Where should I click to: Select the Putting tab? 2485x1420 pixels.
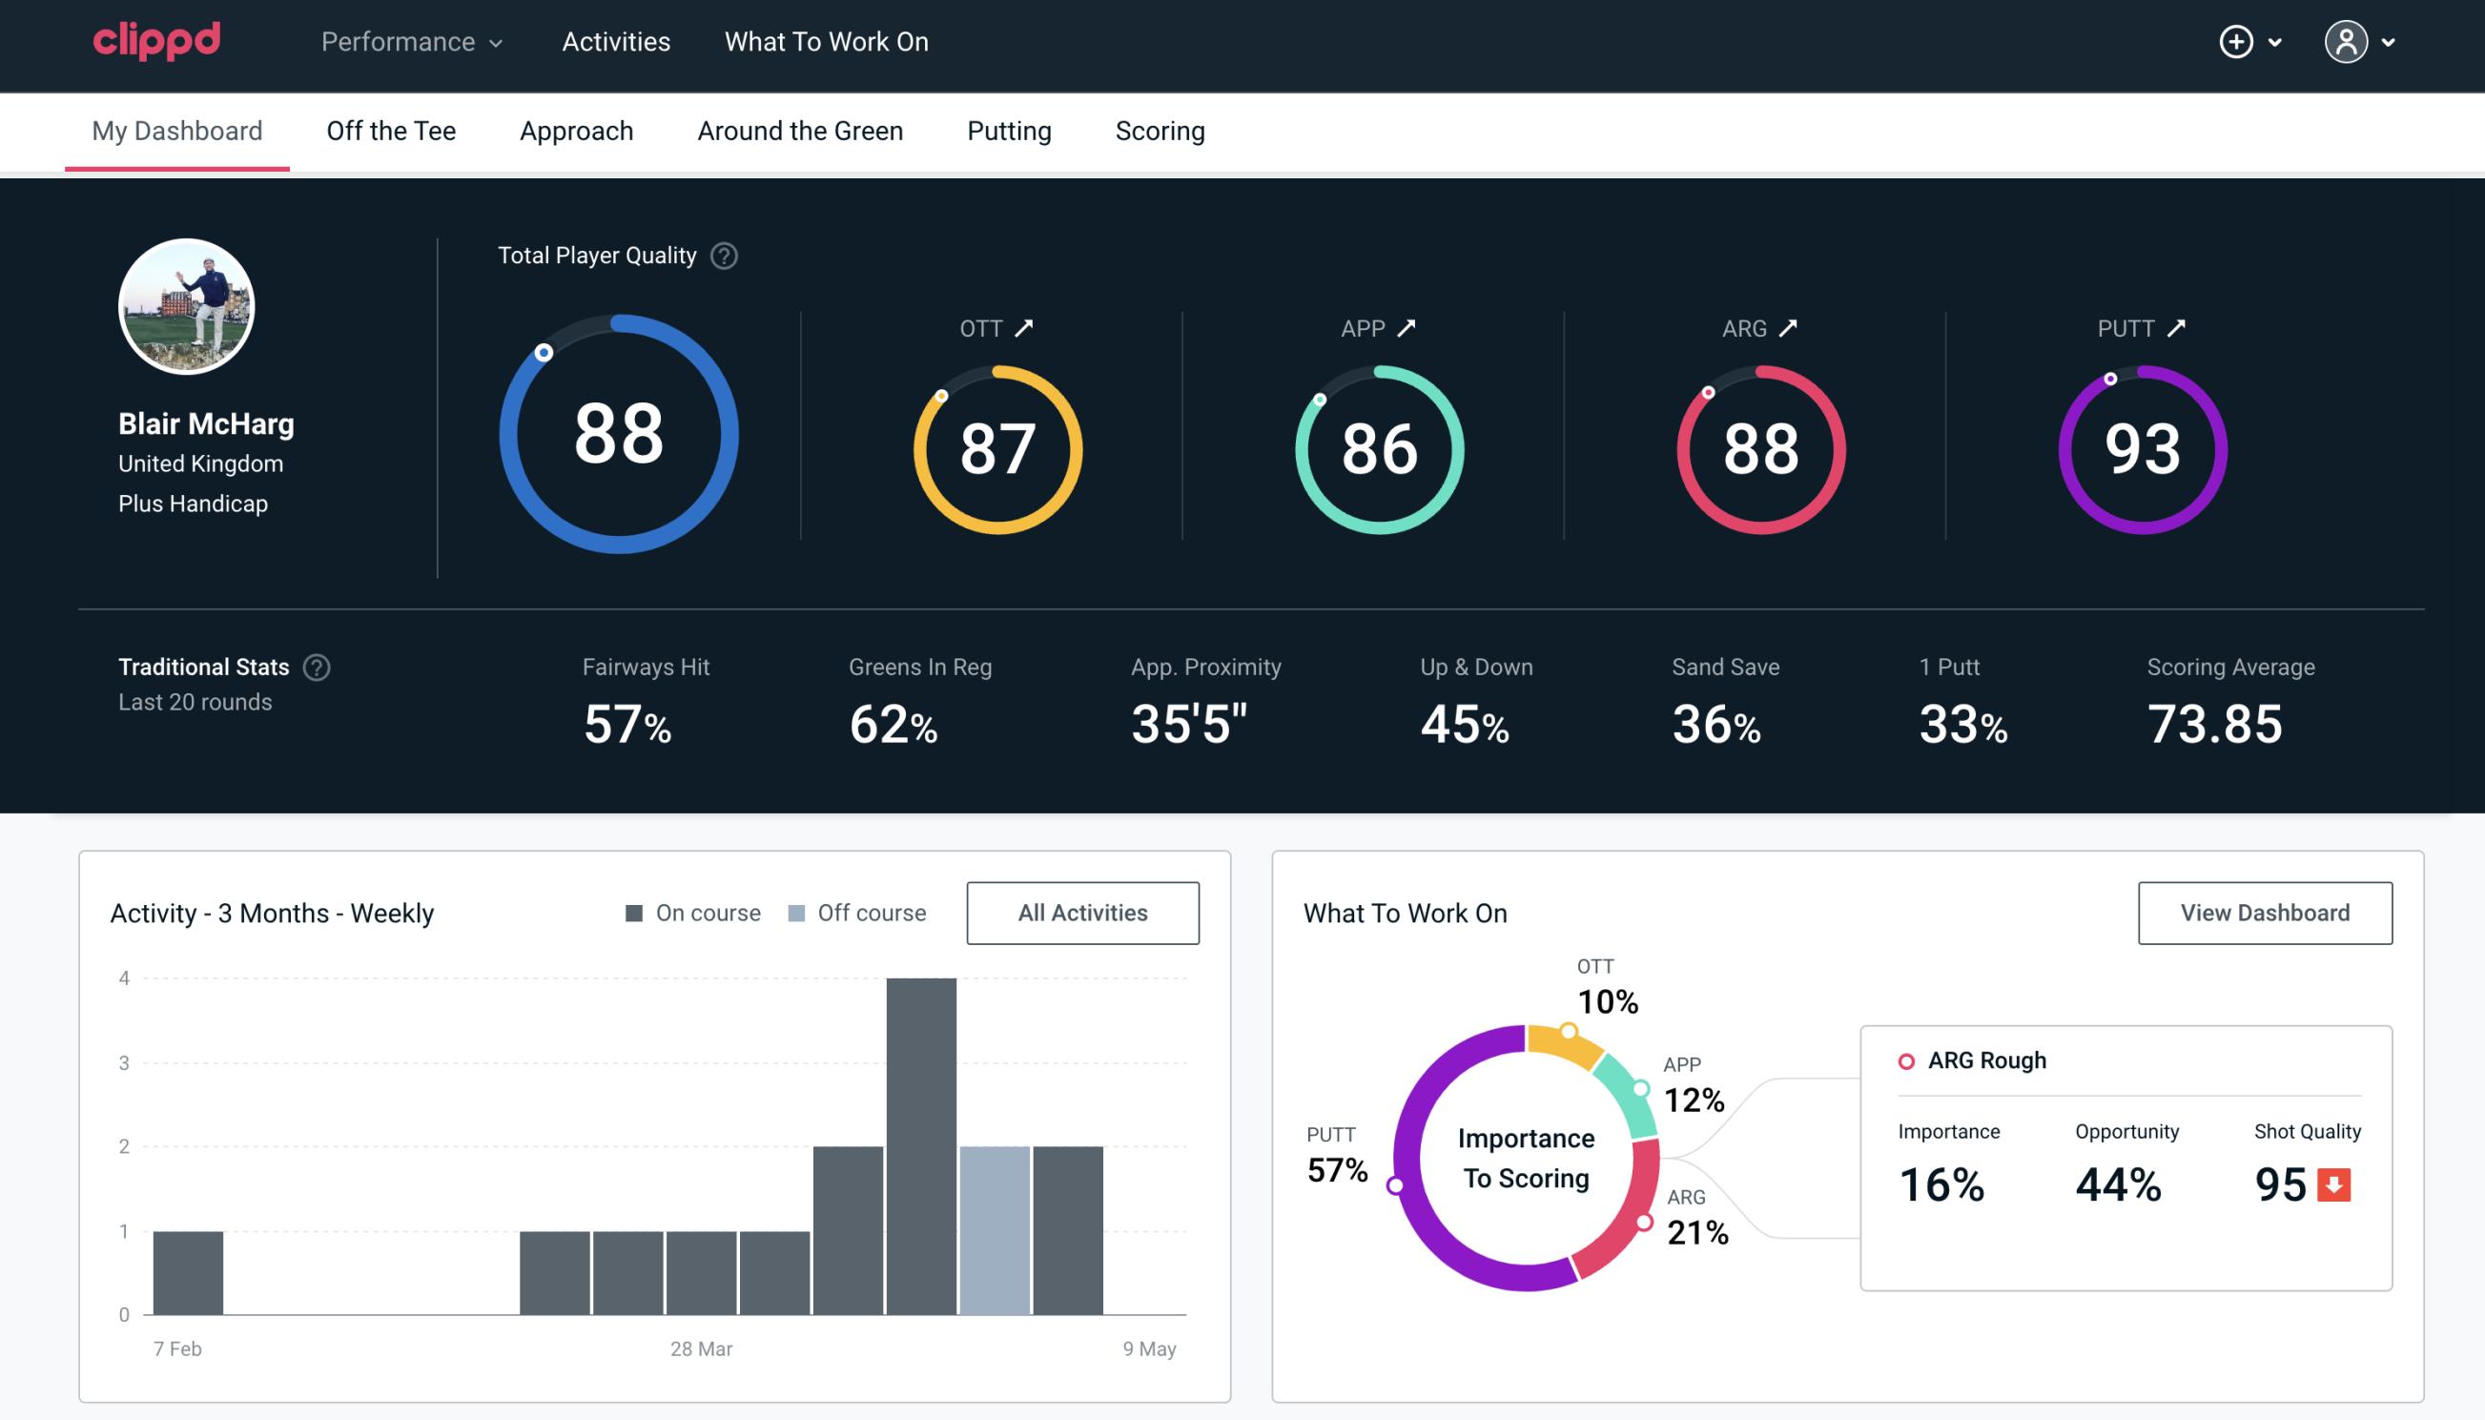click(x=1009, y=130)
